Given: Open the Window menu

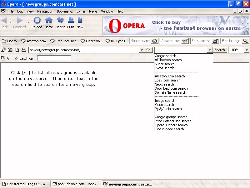Looking at the screenshot, I should (107, 11).
